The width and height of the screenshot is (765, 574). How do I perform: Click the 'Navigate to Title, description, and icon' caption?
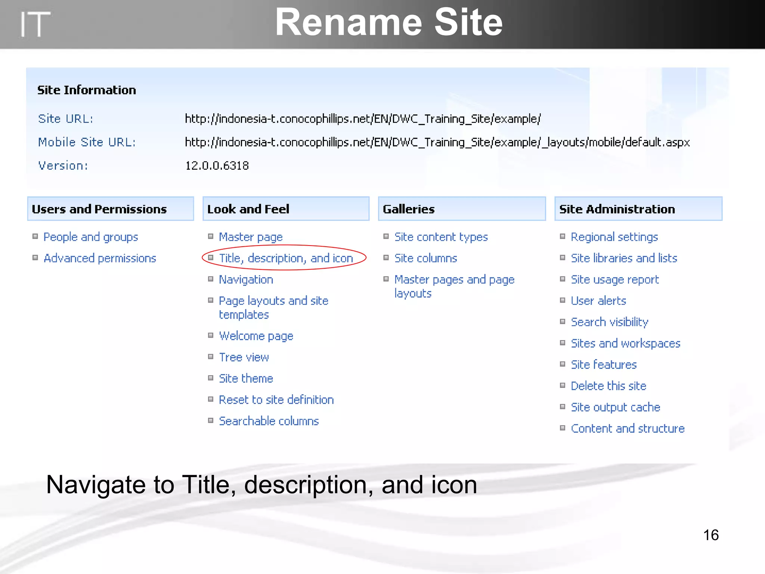261,485
